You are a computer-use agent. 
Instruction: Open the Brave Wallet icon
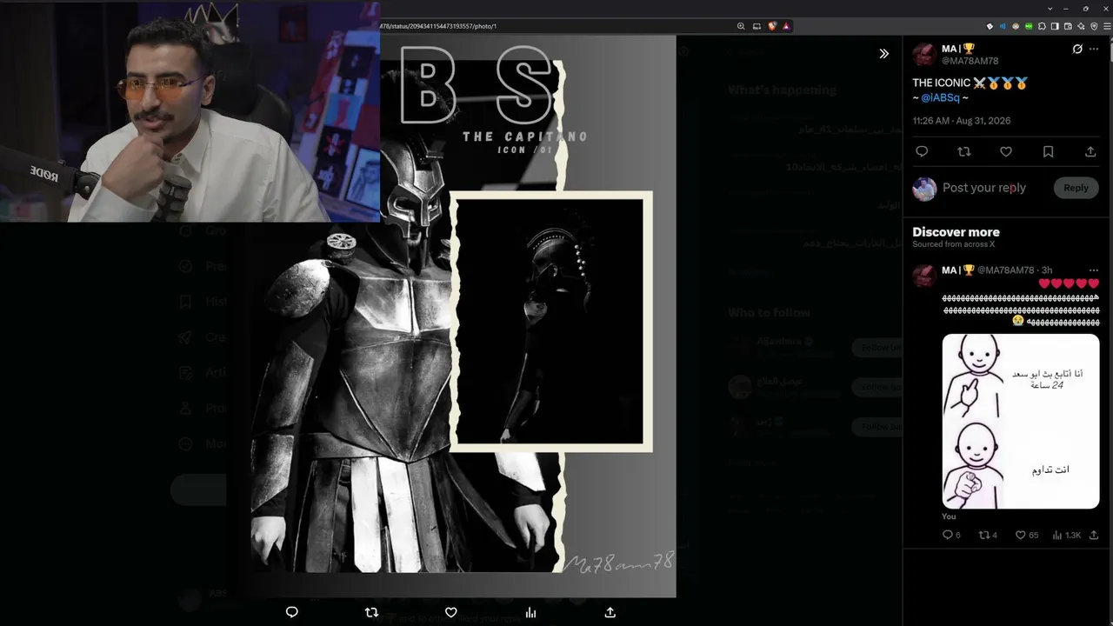coord(1068,26)
